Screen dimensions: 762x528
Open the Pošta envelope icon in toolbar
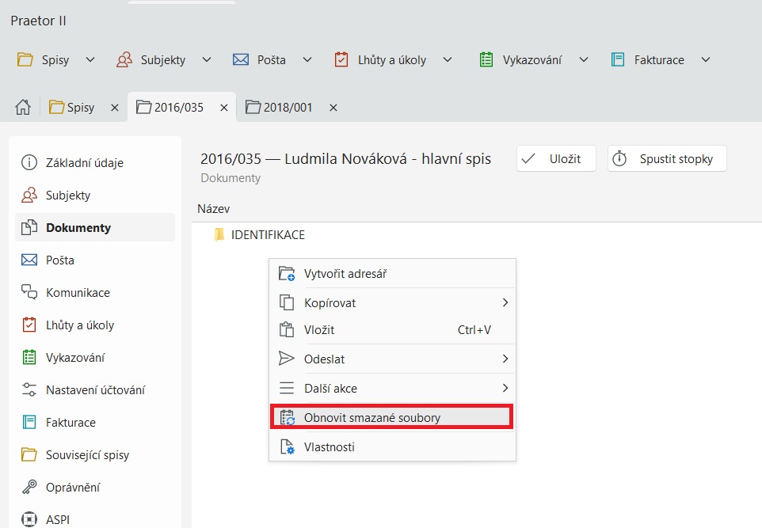(241, 59)
